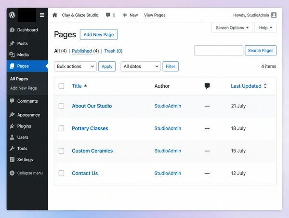Click the Filter button
The width and height of the screenshot is (289, 218).
tap(171, 66)
